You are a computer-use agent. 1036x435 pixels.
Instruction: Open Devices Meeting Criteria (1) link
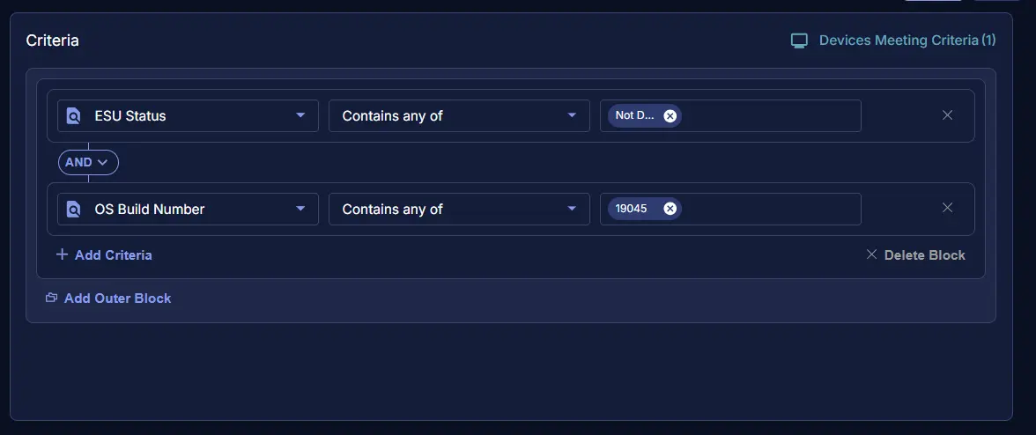tap(907, 41)
